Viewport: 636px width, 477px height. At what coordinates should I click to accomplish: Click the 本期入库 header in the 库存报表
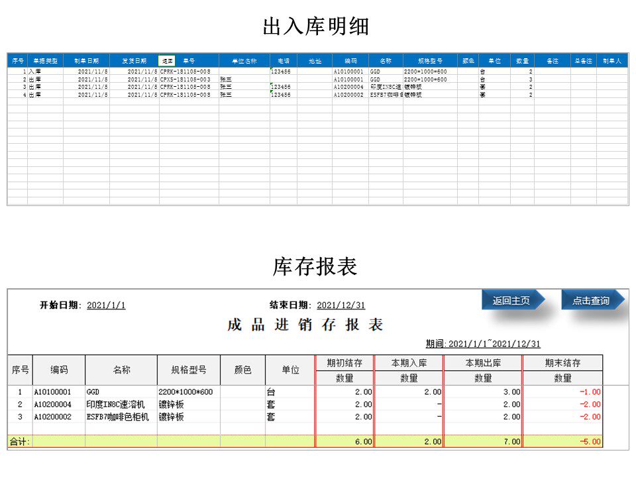point(409,363)
